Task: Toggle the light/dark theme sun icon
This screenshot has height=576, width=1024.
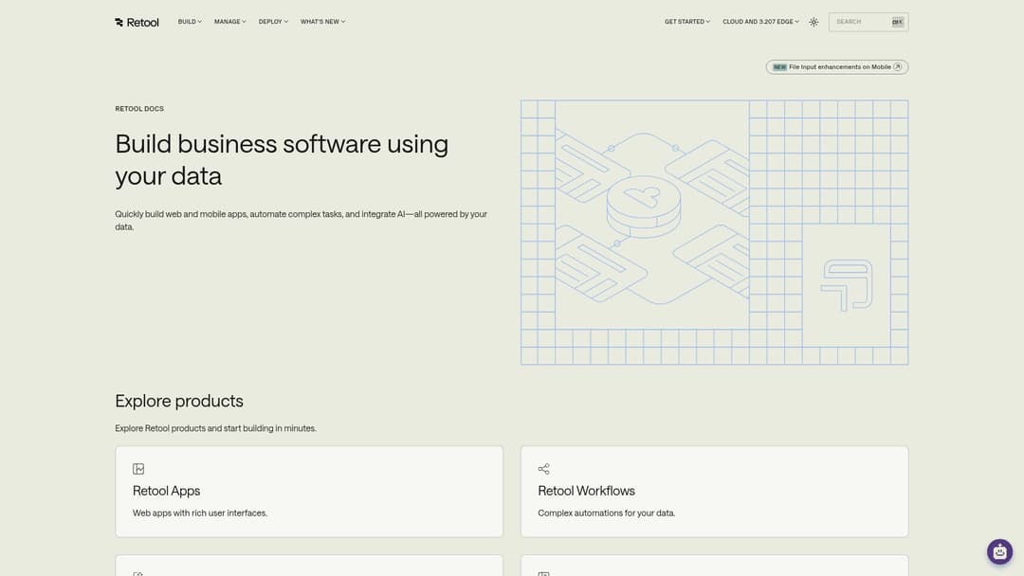Action: (814, 22)
